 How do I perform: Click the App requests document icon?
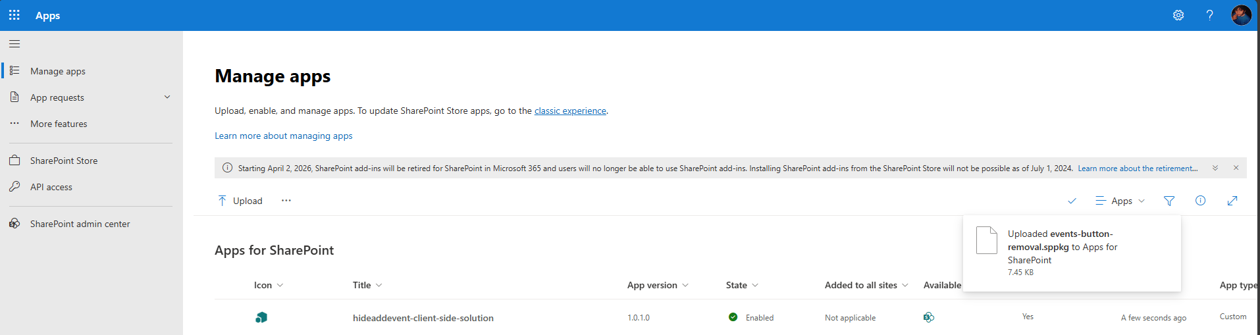[14, 97]
